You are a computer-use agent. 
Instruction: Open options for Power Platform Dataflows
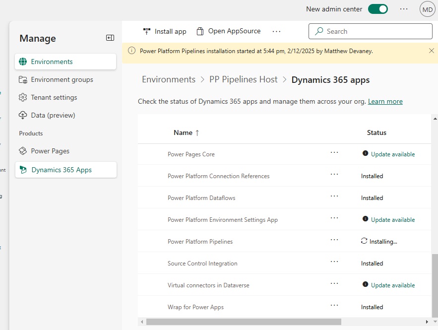point(334,196)
